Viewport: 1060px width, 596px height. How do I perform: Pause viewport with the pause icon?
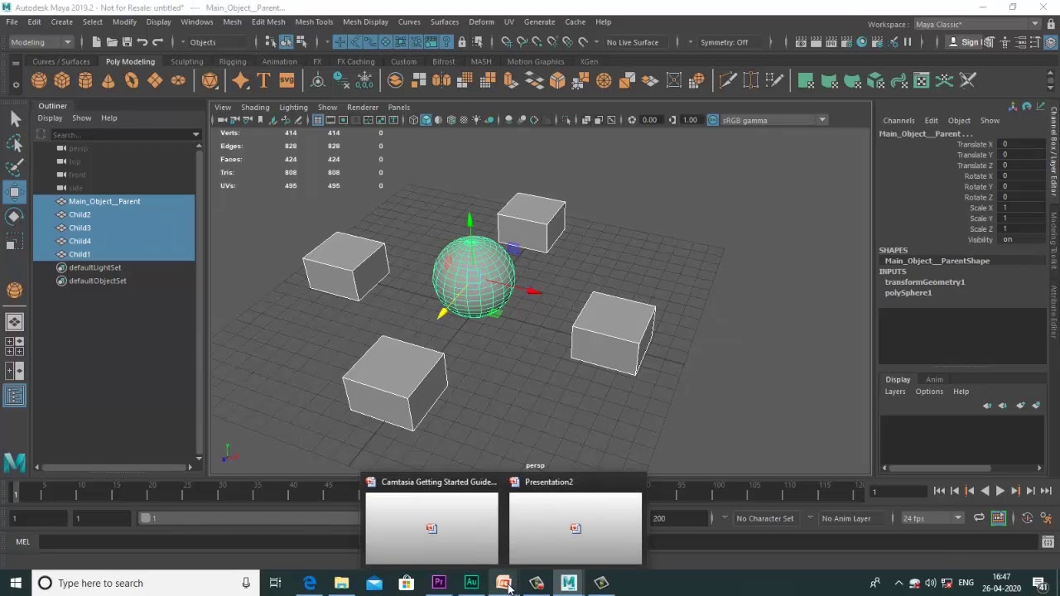coord(908,42)
